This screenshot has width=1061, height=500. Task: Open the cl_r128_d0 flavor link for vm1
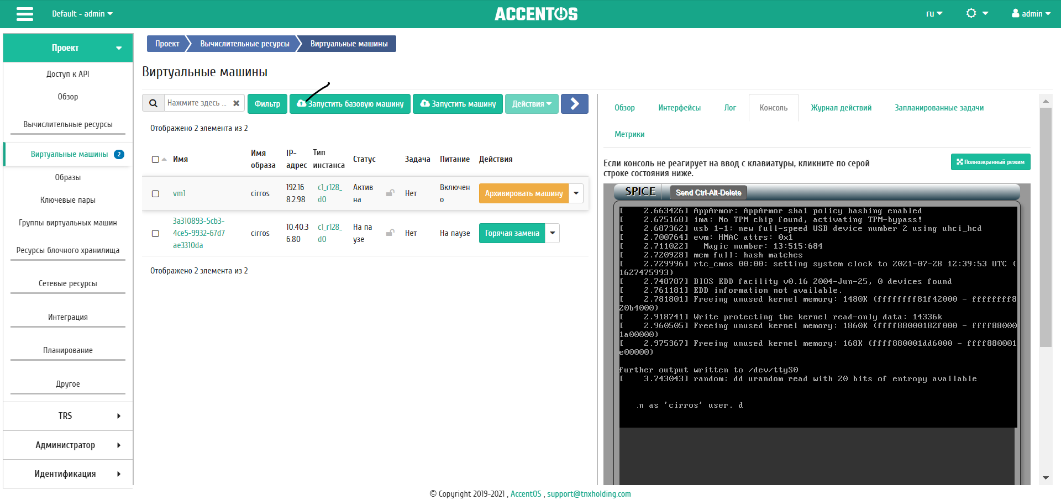click(330, 193)
